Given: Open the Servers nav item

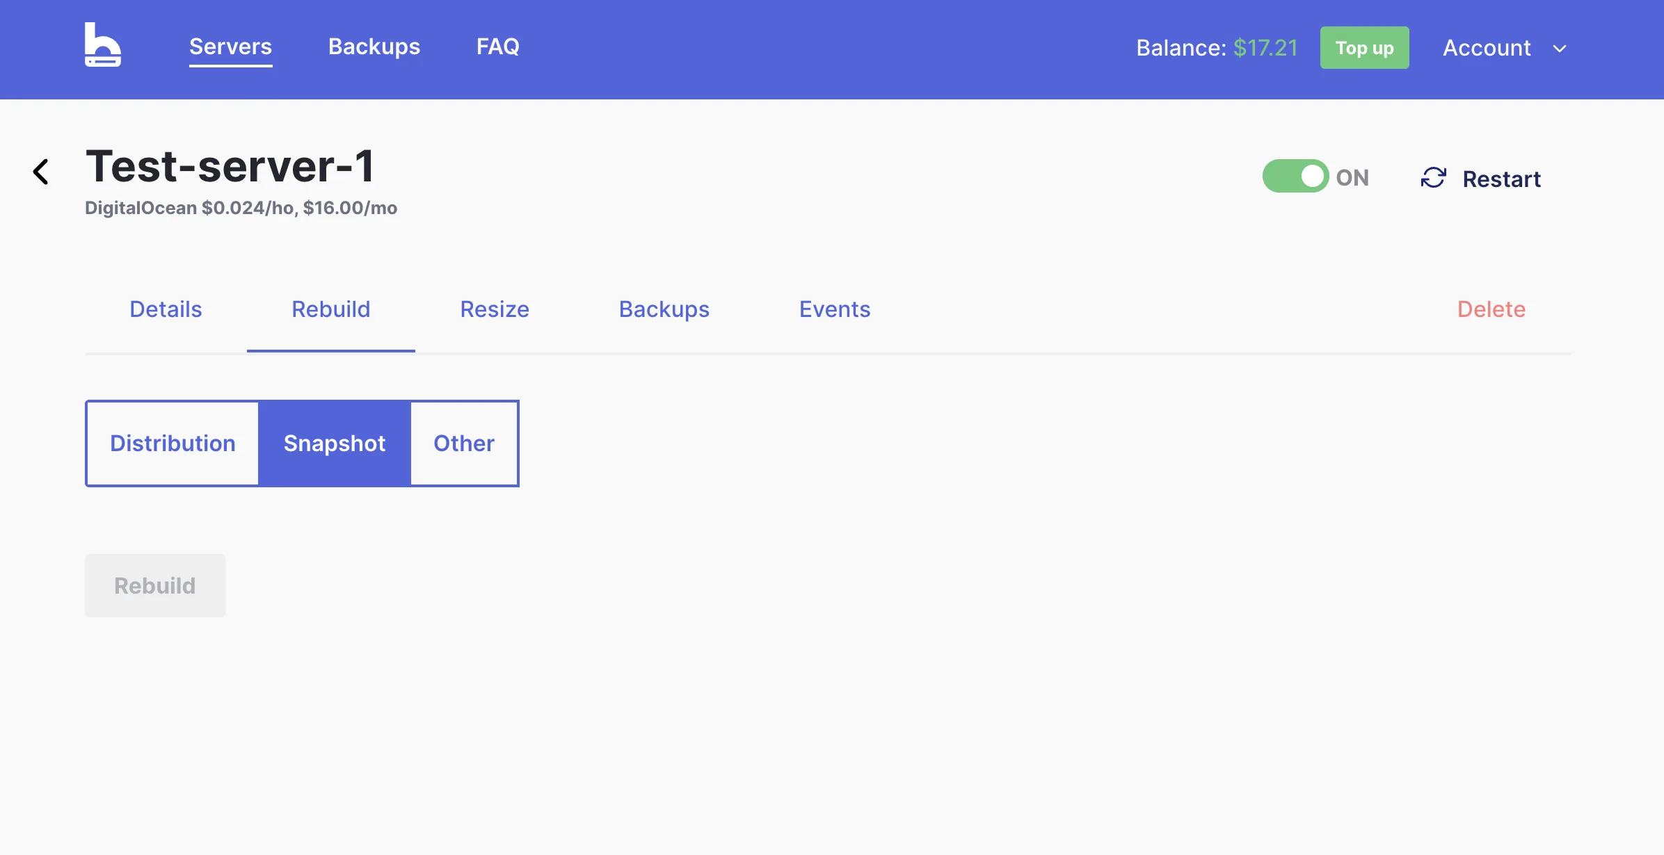Looking at the screenshot, I should click(x=230, y=47).
